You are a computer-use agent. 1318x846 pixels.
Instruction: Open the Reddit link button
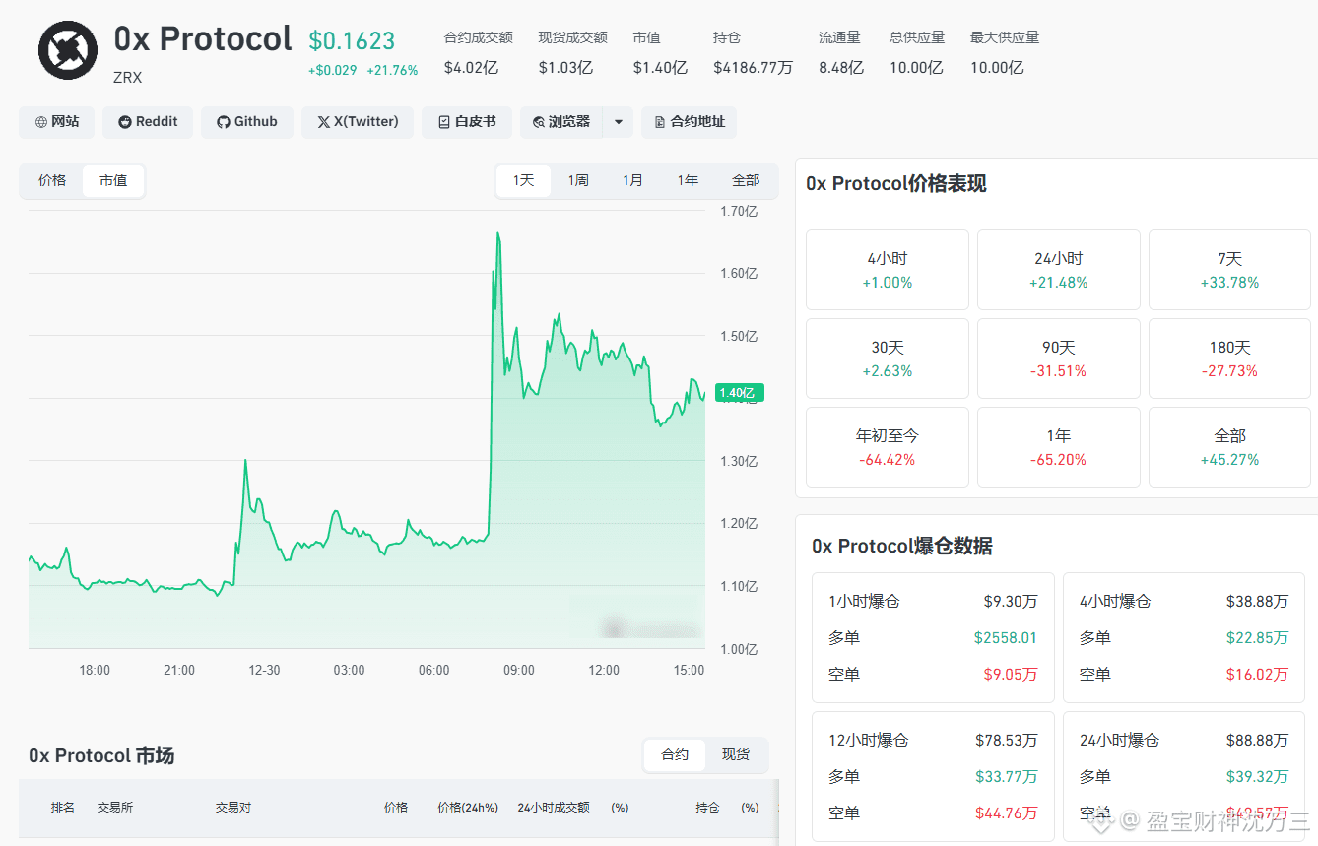(148, 122)
